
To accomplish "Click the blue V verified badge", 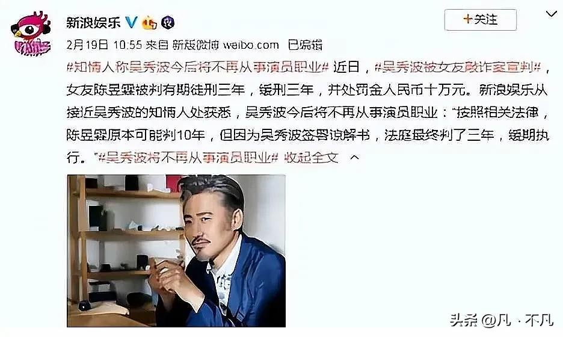I will (x=131, y=23).
